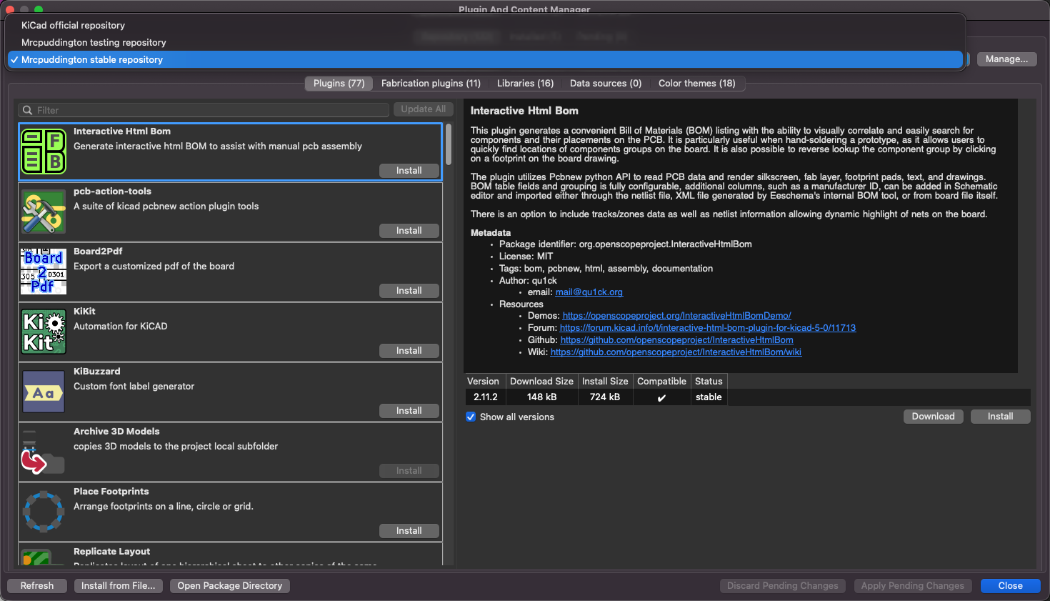Click the Install Size column header
The width and height of the screenshot is (1050, 601).
pos(605,382)
